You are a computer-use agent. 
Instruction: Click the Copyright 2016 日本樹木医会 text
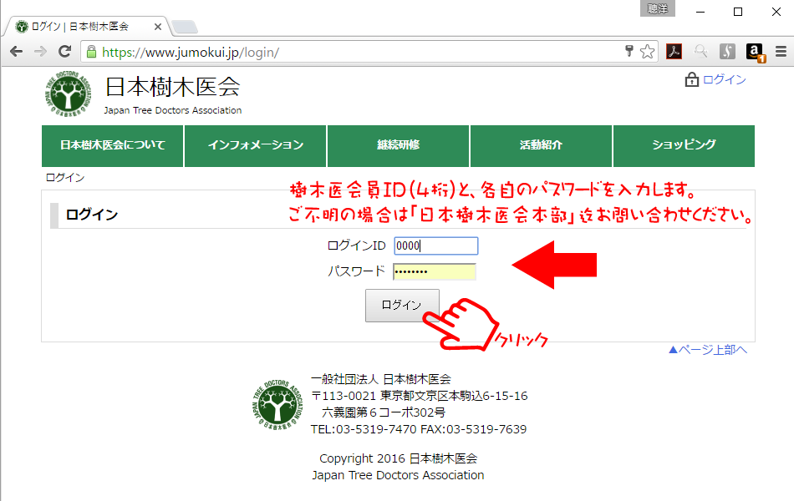tap(398, 458)
